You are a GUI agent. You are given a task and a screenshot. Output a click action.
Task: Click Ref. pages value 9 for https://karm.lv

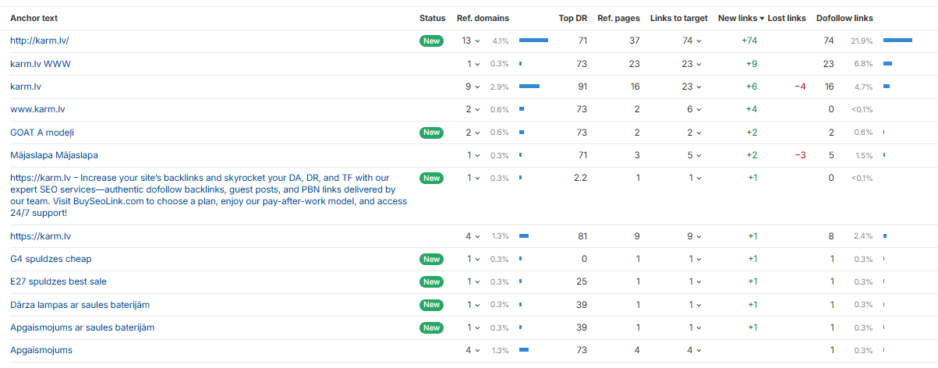tap(637, 235)
